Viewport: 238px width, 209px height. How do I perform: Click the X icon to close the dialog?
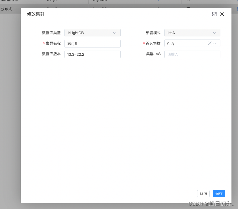pos(222,14)
